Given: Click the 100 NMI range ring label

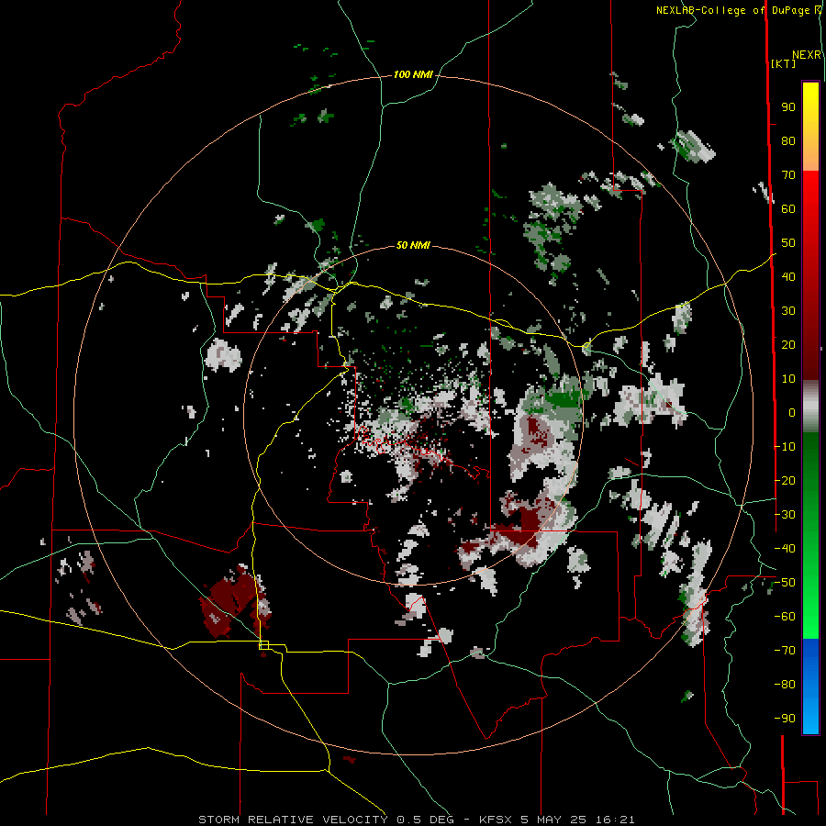Looking at the screenshot, I should [x=413, y=75].
